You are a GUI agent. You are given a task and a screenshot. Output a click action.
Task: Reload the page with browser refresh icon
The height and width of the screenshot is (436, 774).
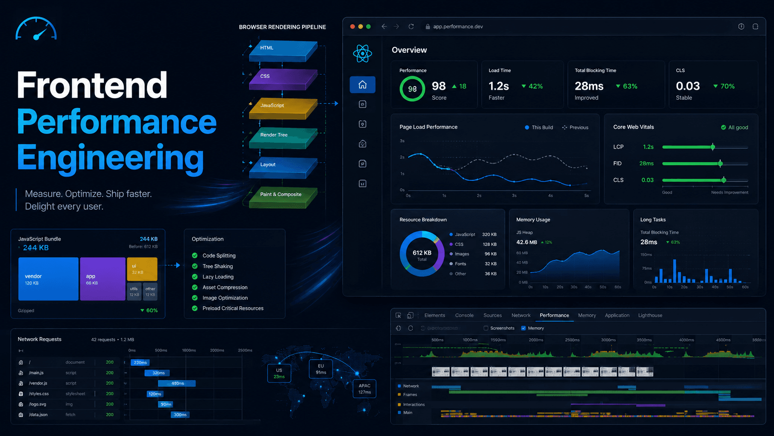[x=411, y=26]
